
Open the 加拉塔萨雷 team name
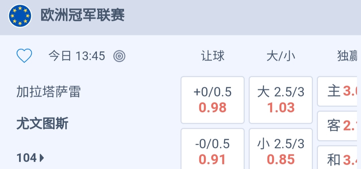(x=49, y=92)
